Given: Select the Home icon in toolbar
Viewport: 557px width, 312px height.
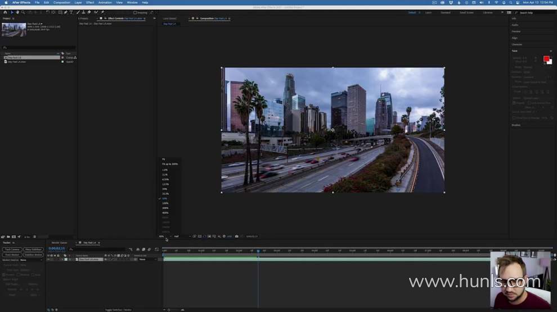Looking at the screenshot, I should (5, 12).
